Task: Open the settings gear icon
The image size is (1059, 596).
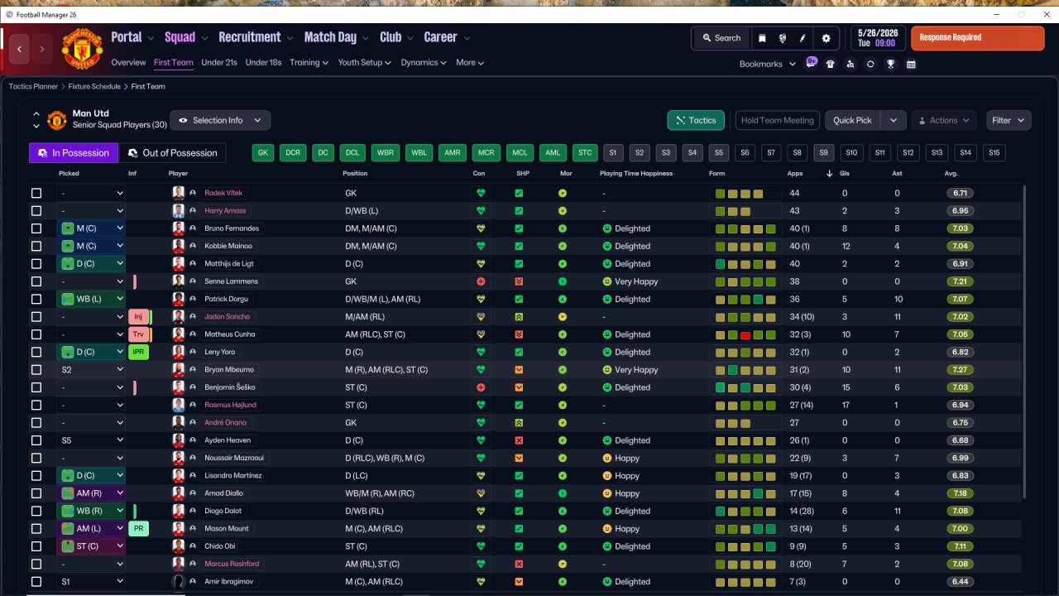Action: pyautogui.click(x=826, y=38)
